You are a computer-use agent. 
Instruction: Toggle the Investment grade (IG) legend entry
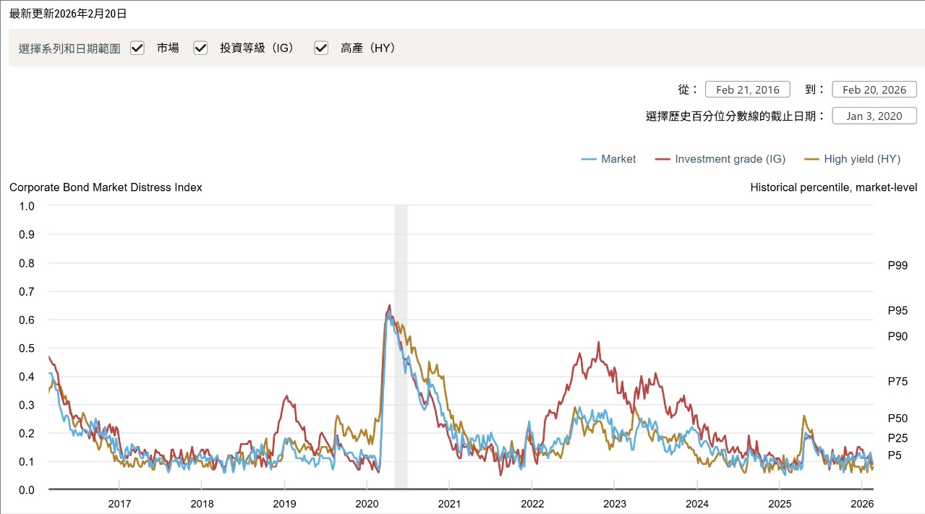720,159
